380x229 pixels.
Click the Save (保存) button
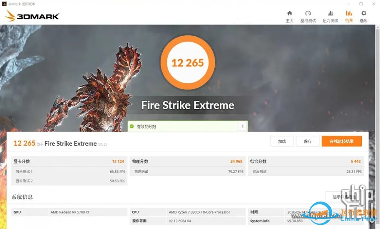click(307, 141)
